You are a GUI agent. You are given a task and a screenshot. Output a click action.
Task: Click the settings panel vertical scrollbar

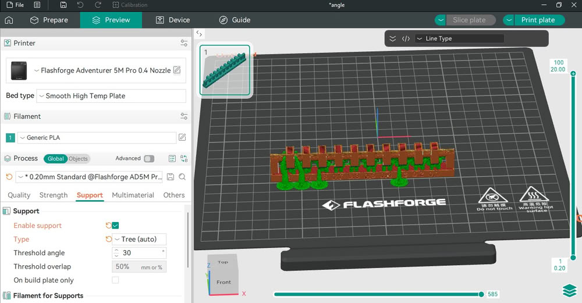pyautogui.click(x=188, y=240)
